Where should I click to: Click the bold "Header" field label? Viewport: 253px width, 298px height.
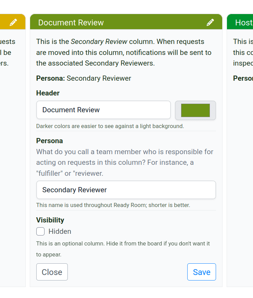click(48, 93)
